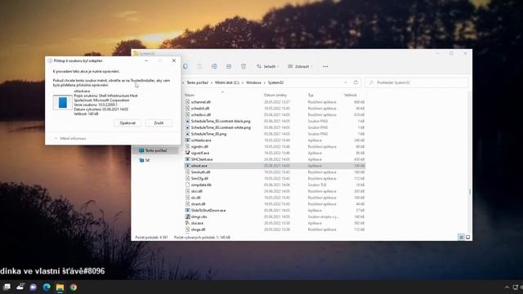Image resolution: width=523 pixels, height=294 pixels.
Task: Click the Delete trash icon in toolbar
Action: (244, 66)
